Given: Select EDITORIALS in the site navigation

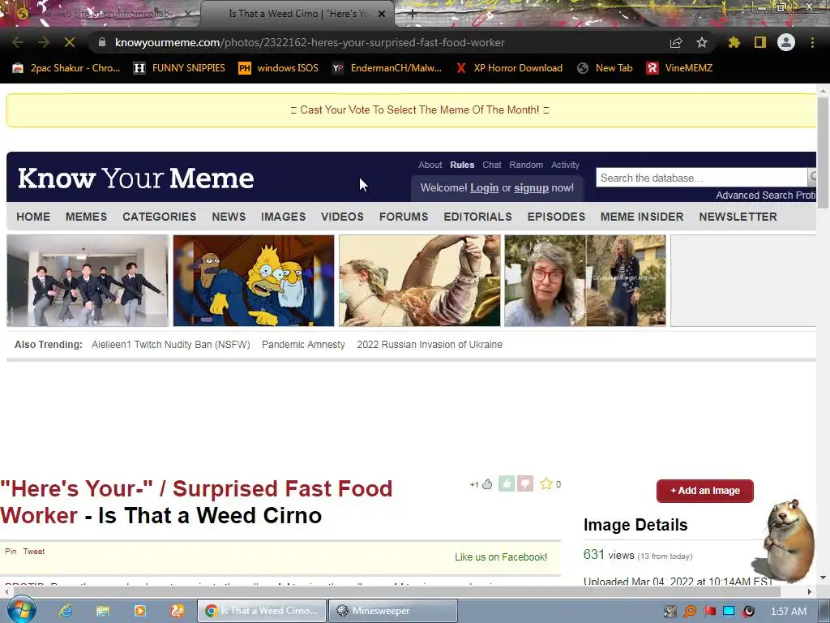Looking at the screenshot, I should 477,217.
